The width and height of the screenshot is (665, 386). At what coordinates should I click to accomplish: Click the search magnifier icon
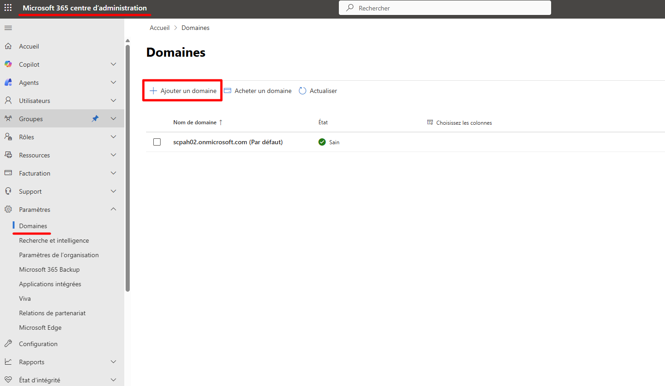(350, 8)
